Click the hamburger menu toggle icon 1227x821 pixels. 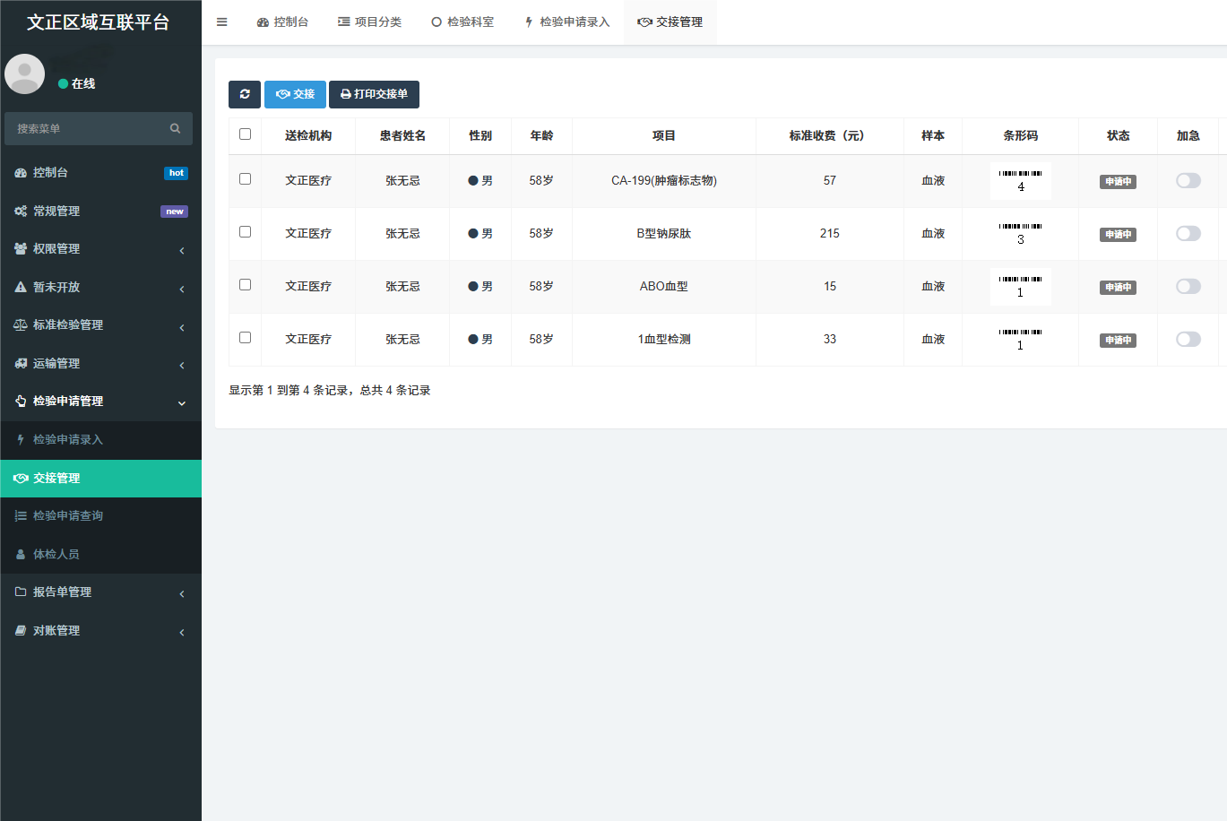[x=222, y=22]
